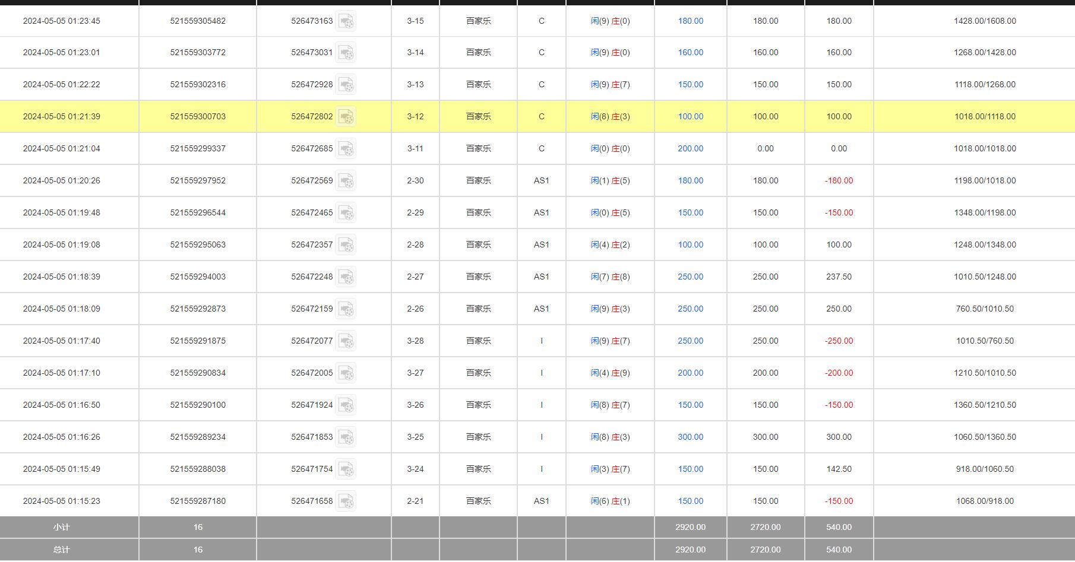Open blue 180.00 amount in 01:23:45 row

(690, 21)
